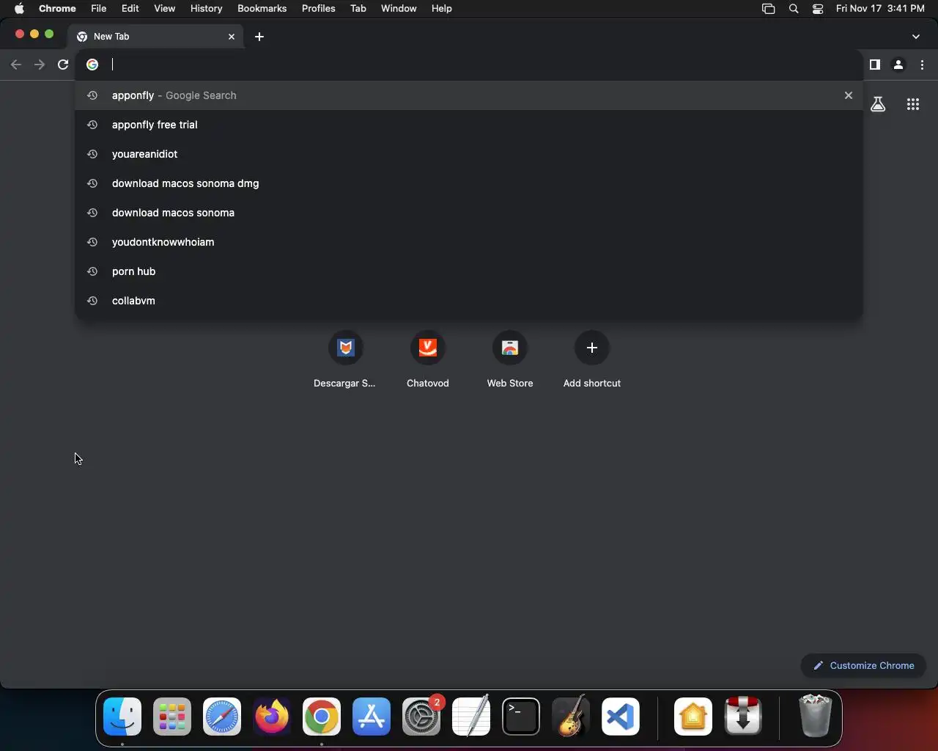Click the date and time in menu bar

(880, 9)
